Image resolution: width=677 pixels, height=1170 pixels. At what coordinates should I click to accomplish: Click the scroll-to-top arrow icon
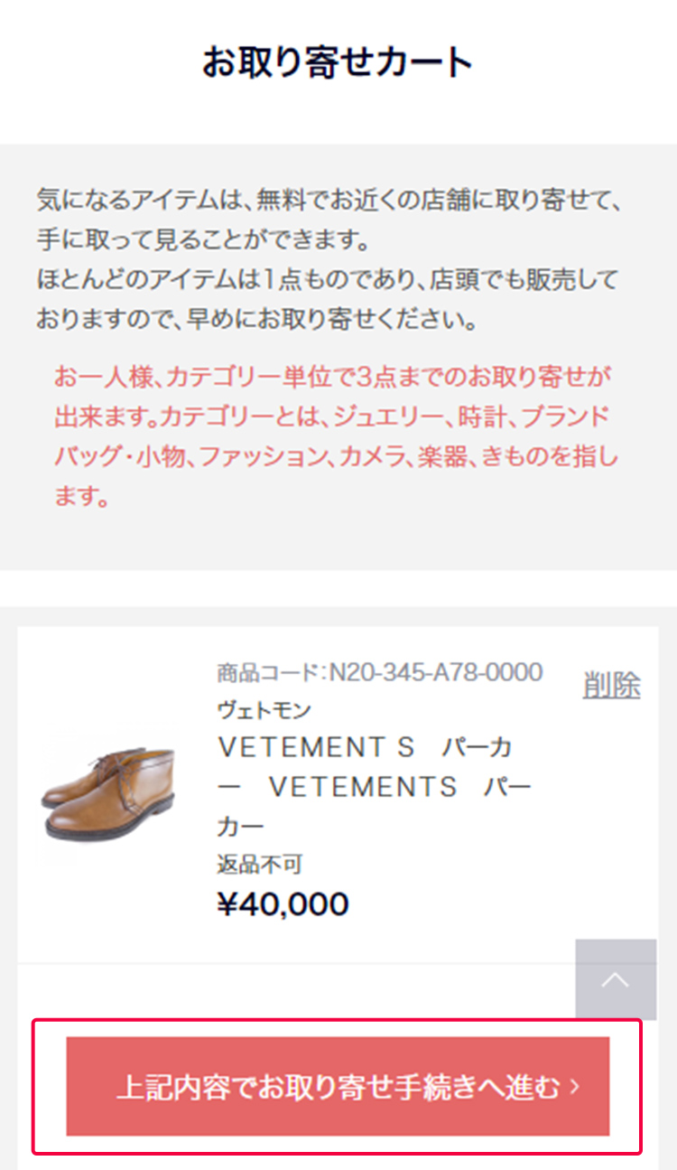(x=617, y=980)
